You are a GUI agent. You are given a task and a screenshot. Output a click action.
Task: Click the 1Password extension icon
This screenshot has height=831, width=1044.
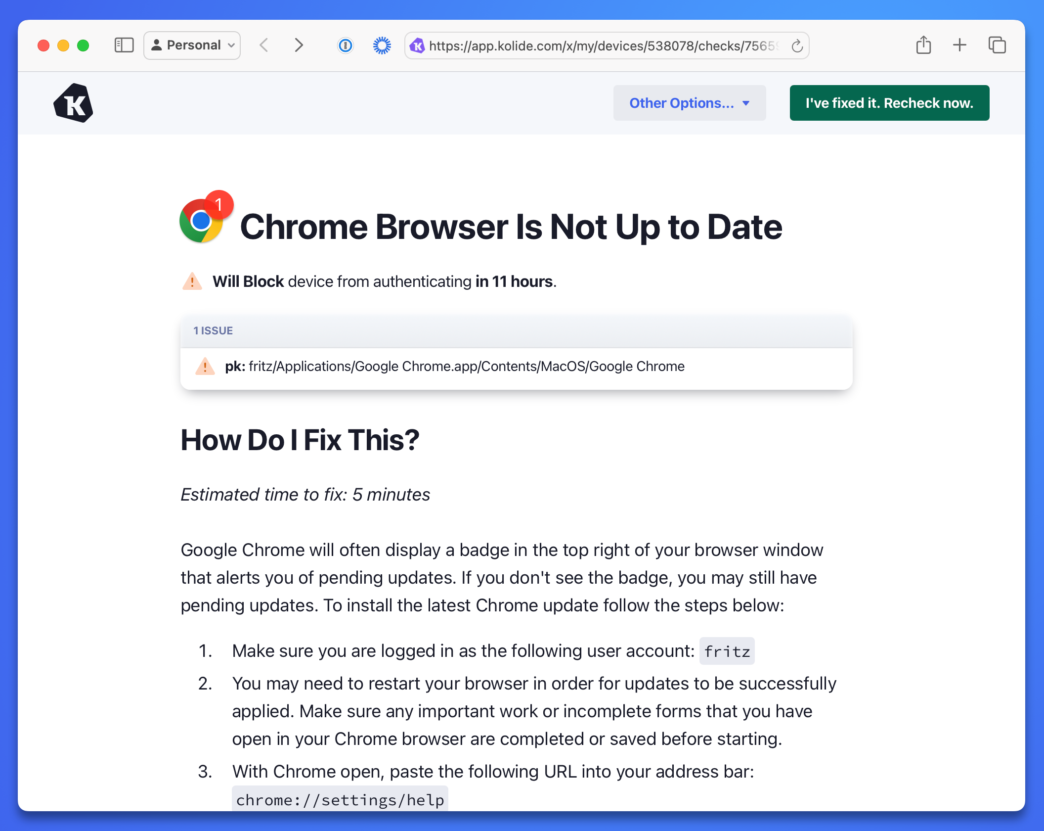tap(345, 46)
